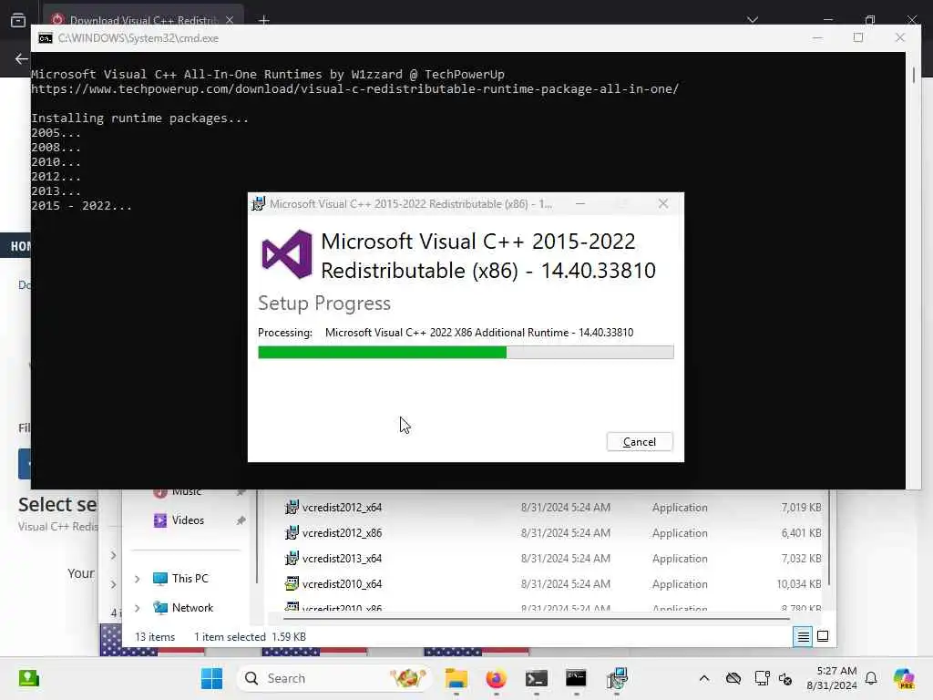Close the Download Visual C++ browser tab

[x=230, y=20]
